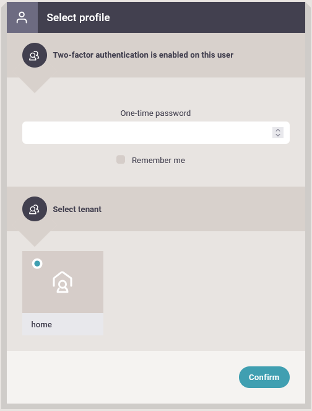
Task: Focus the One-time password input field
Action: [156, 133]
